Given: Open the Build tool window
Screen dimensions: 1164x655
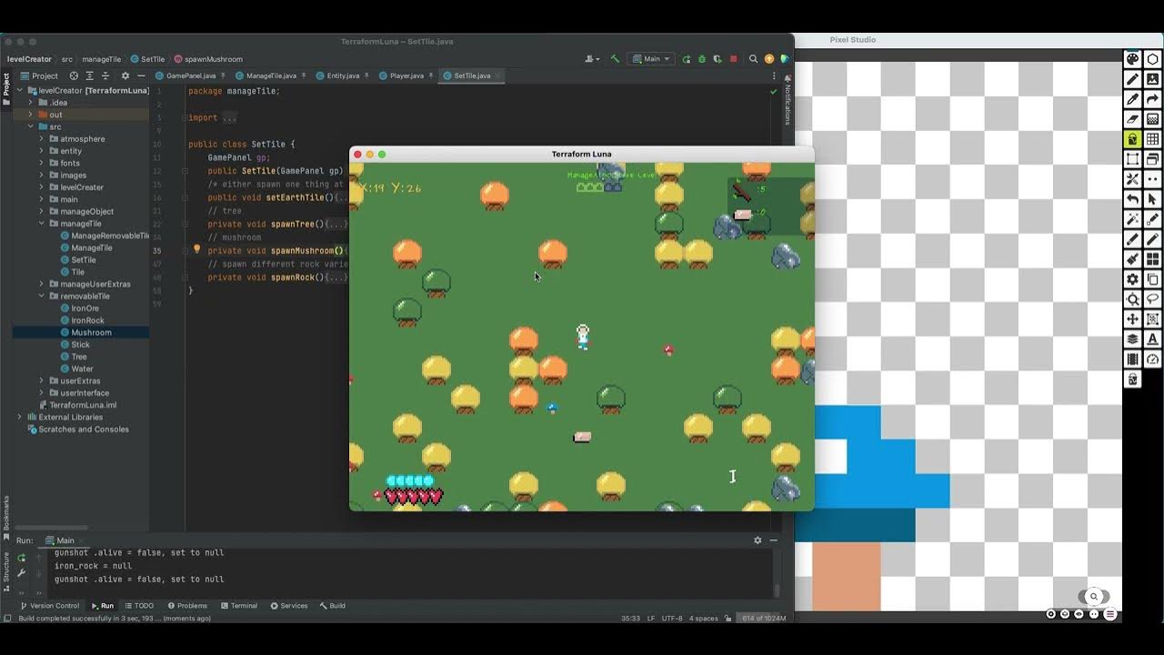Looking at the screenshot, I should pos(332,606).
